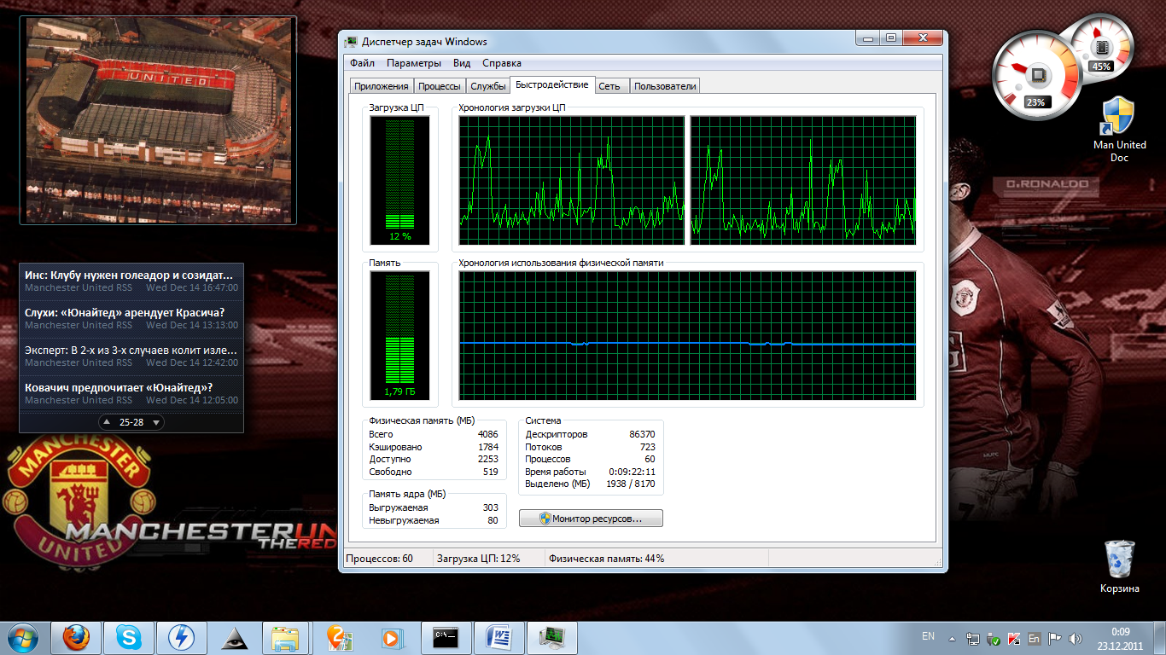Open the Windows Start menu orb

23,637
